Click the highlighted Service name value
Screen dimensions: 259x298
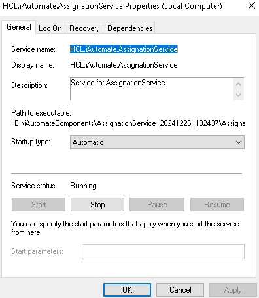[x=124, y=49]
